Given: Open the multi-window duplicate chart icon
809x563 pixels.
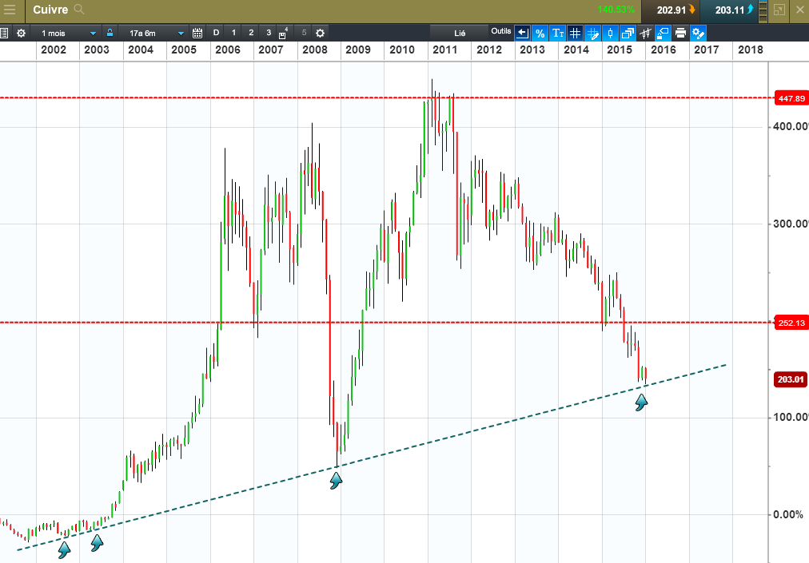Looking at the screenshot, I should tap(628, 33).
